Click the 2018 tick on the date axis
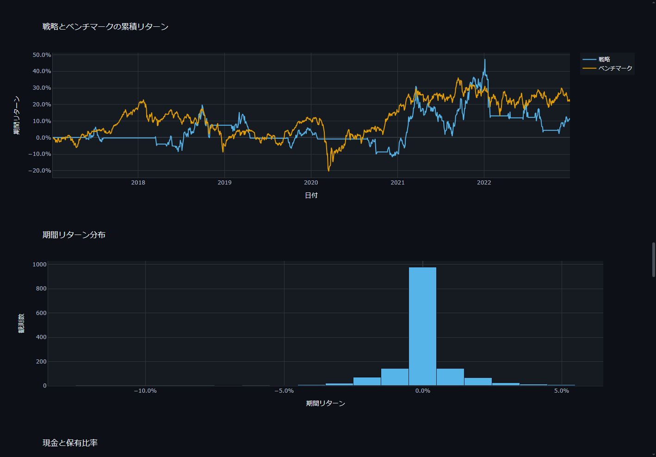Viewport: 656px width, 457px height. (138, 183)
